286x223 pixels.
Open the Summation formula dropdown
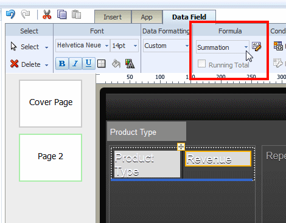222,47
